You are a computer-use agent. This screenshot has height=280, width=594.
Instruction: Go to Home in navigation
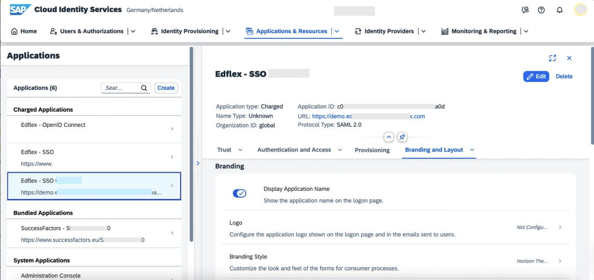(x=28, y=31)
